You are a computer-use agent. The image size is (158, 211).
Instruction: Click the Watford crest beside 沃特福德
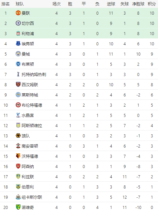click(x=18, y=156)
